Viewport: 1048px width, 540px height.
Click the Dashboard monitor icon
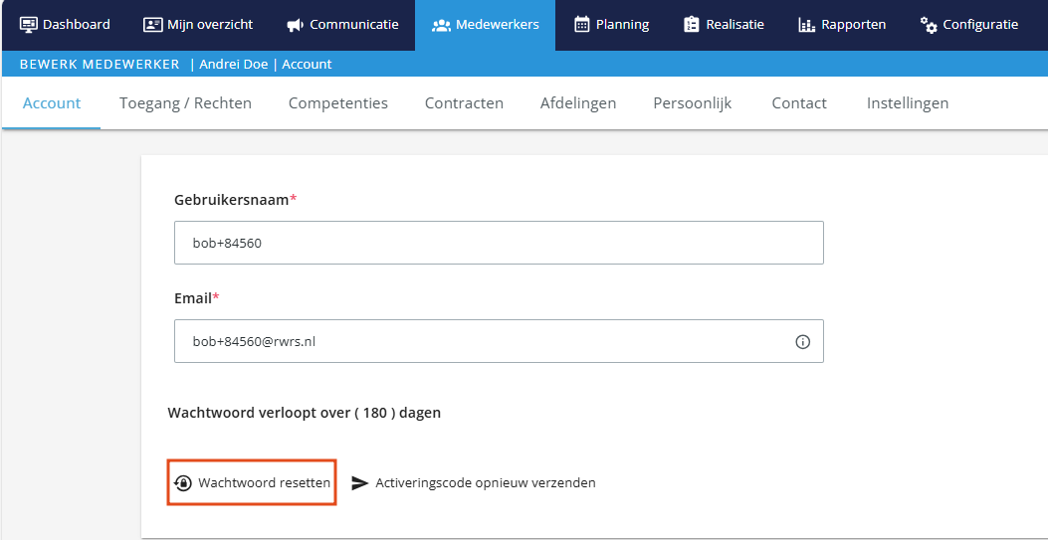pos(29,25)
